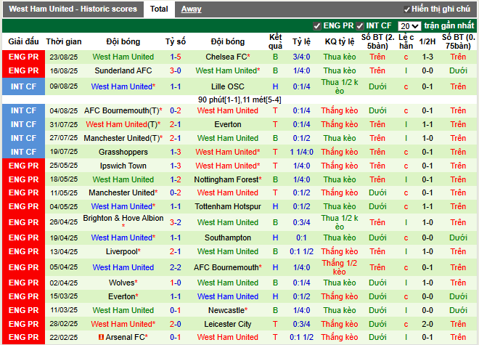Viewport: 479px width, 345px height.
Task: Open Lille OSC team link
Action: tap(228, 86)
